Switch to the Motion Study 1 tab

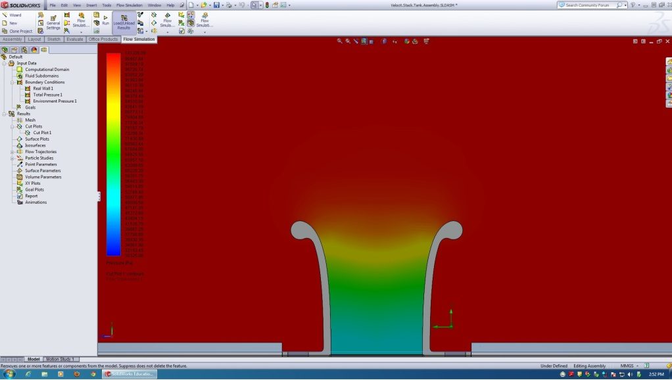60,360
